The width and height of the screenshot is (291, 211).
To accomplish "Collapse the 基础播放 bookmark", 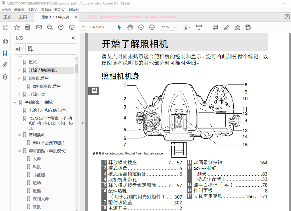I will (x=19, y=135).
